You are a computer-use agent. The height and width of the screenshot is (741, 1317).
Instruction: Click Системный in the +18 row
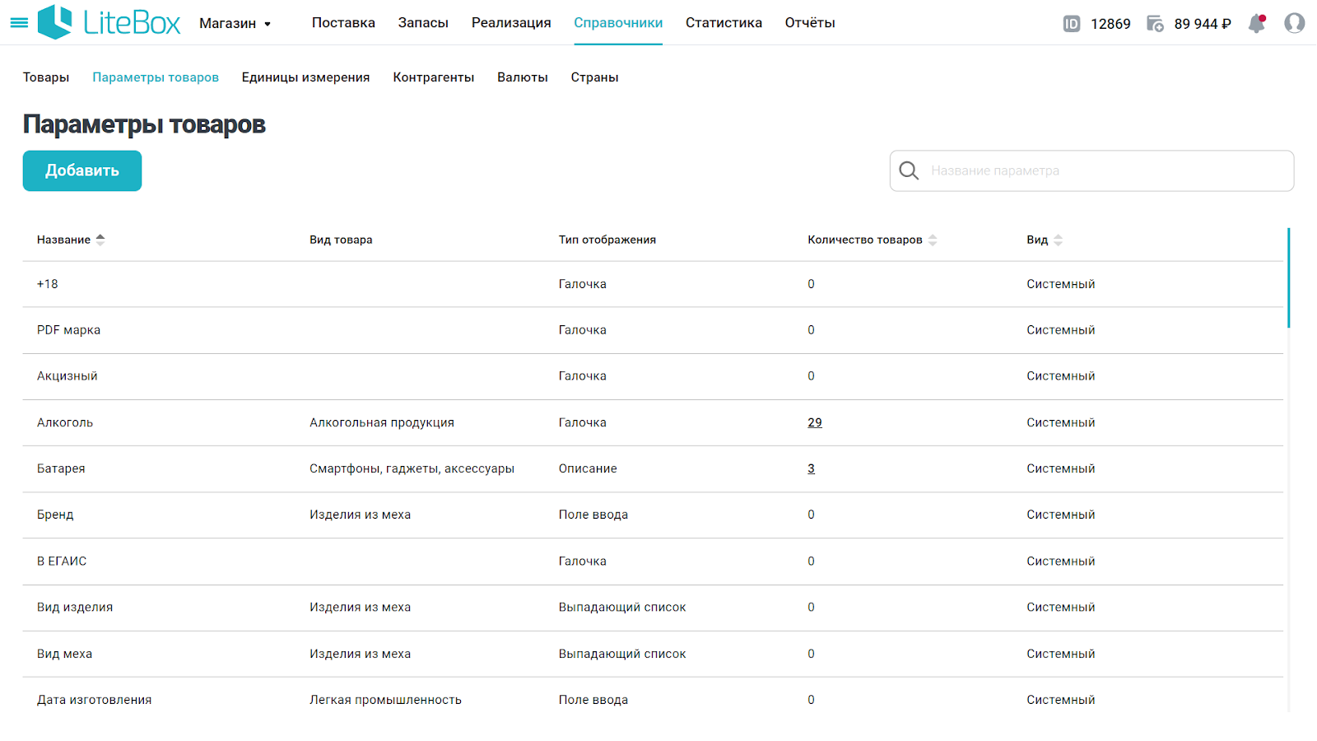[x=1060, y=284]
